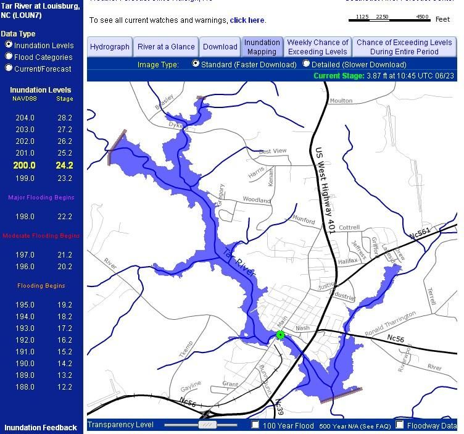Open the Download tab
This screenshot has width=464, height=434.
[220, 46]
